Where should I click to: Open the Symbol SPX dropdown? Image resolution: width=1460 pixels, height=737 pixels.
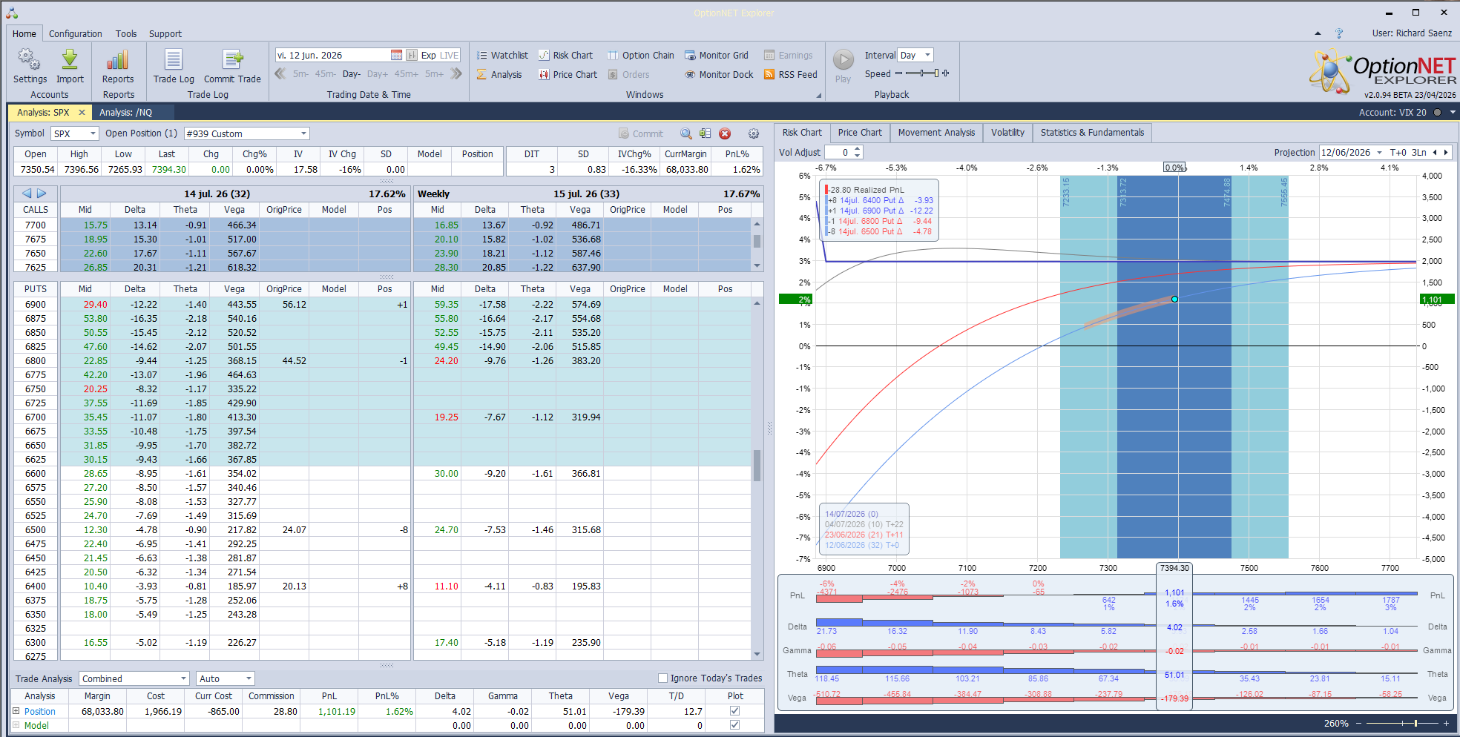pyautogui.click(x=93, y=133)
